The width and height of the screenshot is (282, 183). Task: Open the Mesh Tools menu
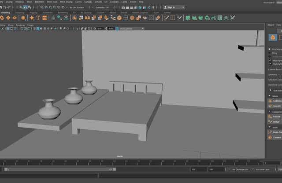52,2
